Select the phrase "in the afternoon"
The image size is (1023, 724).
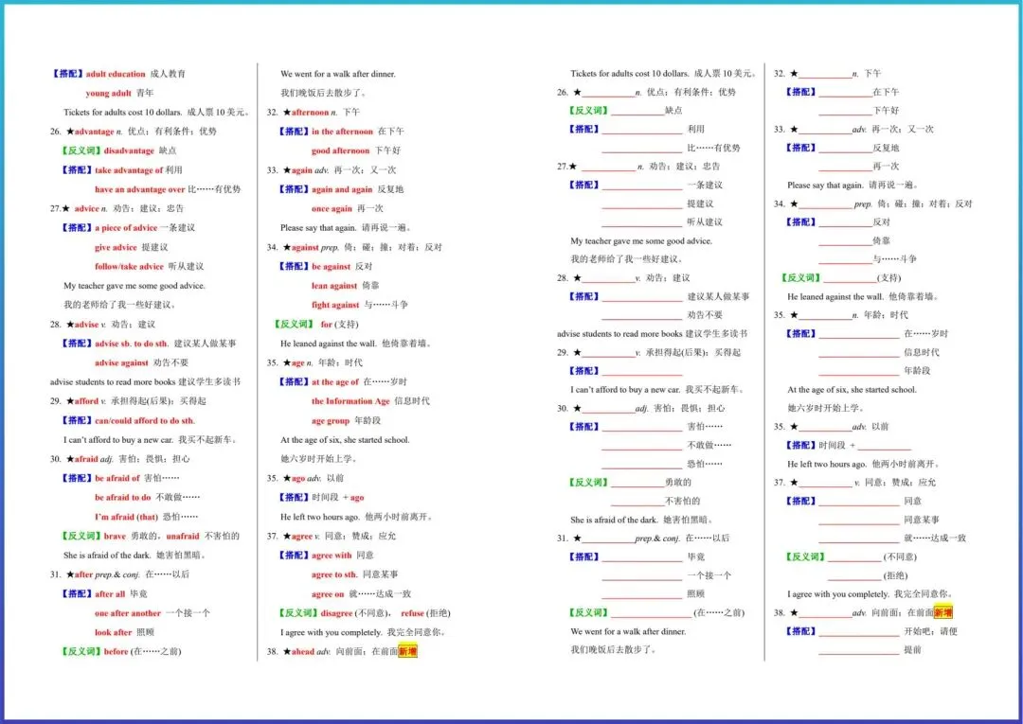(342, 132)
